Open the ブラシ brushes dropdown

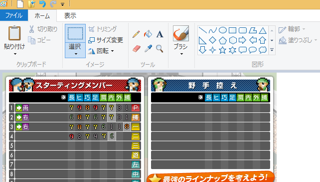181,54
